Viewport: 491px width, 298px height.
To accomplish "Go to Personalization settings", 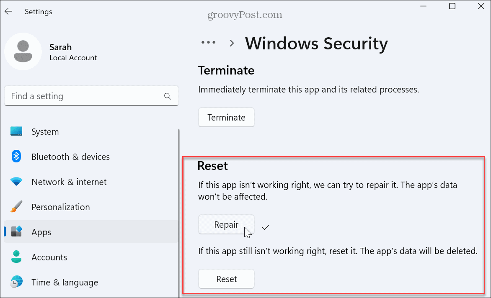I will point(91,207).
